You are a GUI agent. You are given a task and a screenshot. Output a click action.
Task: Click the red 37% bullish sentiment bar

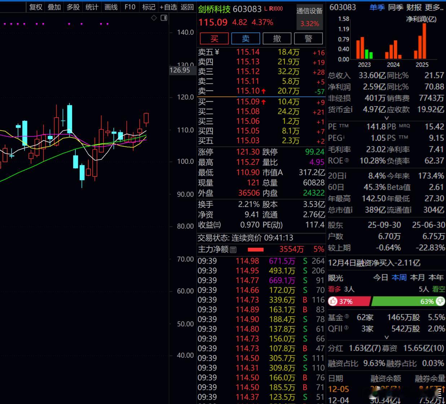(349, 301)
